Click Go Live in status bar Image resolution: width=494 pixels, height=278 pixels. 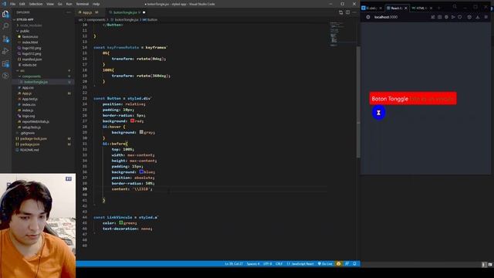point(325,263)
